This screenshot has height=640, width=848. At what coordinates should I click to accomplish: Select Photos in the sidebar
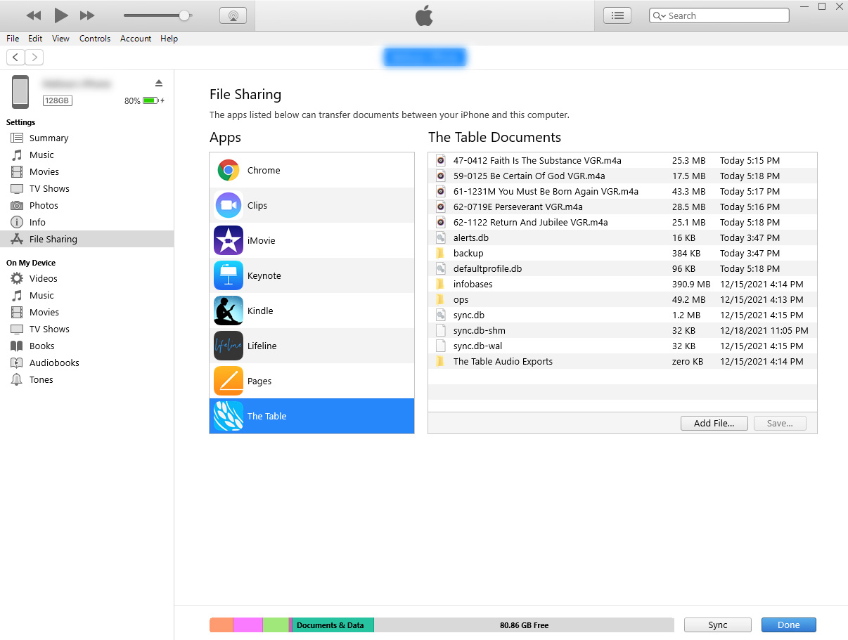[86, 205]
